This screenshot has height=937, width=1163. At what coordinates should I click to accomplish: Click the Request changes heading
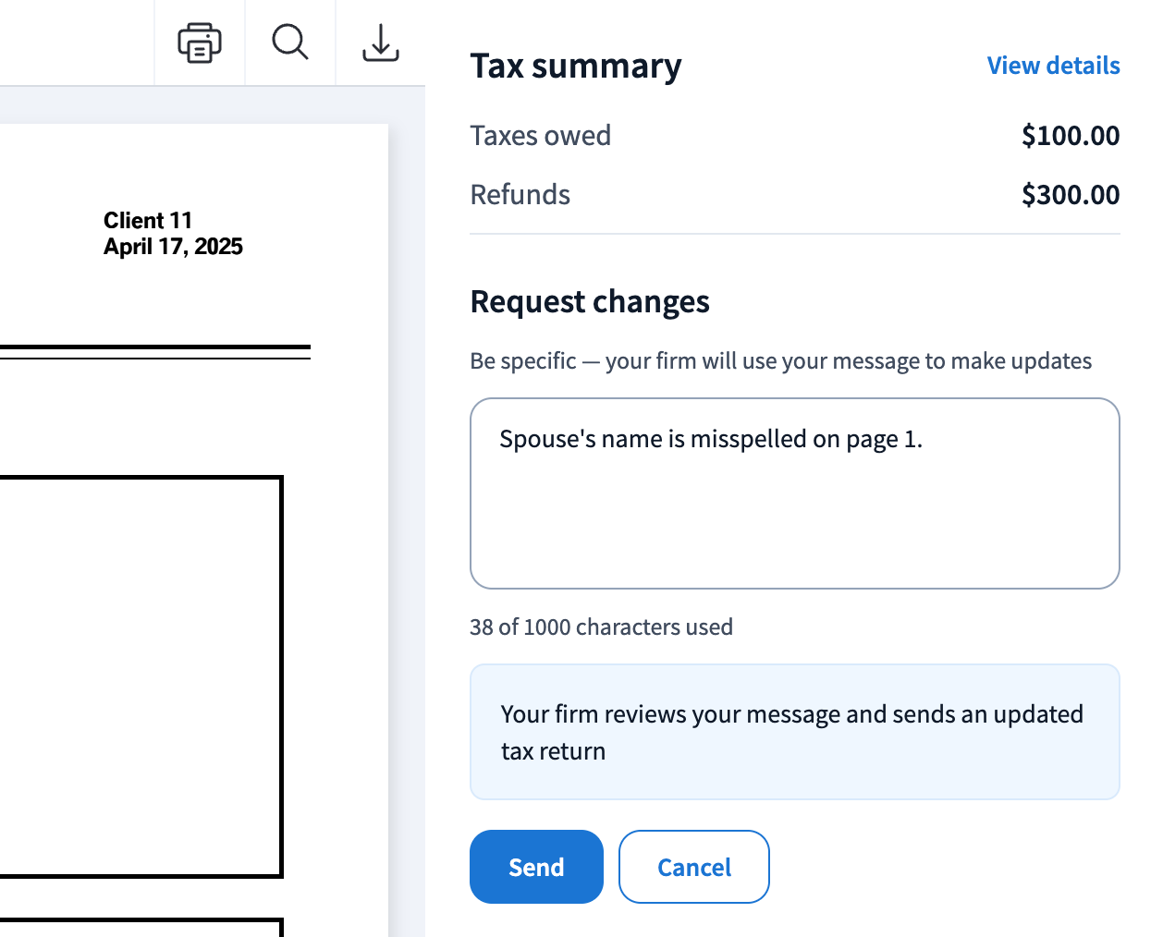tap(590, 302)
